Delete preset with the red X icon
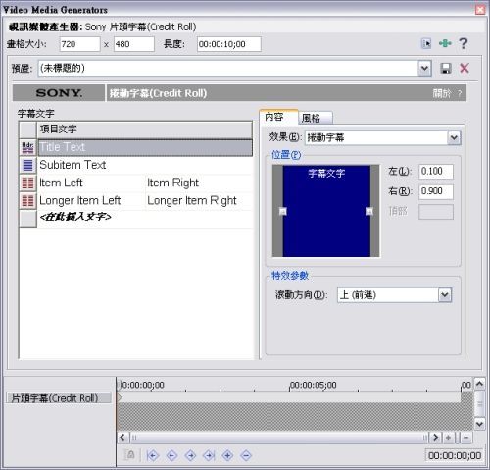This screenshot has height=470, width=490. (465, 68)
